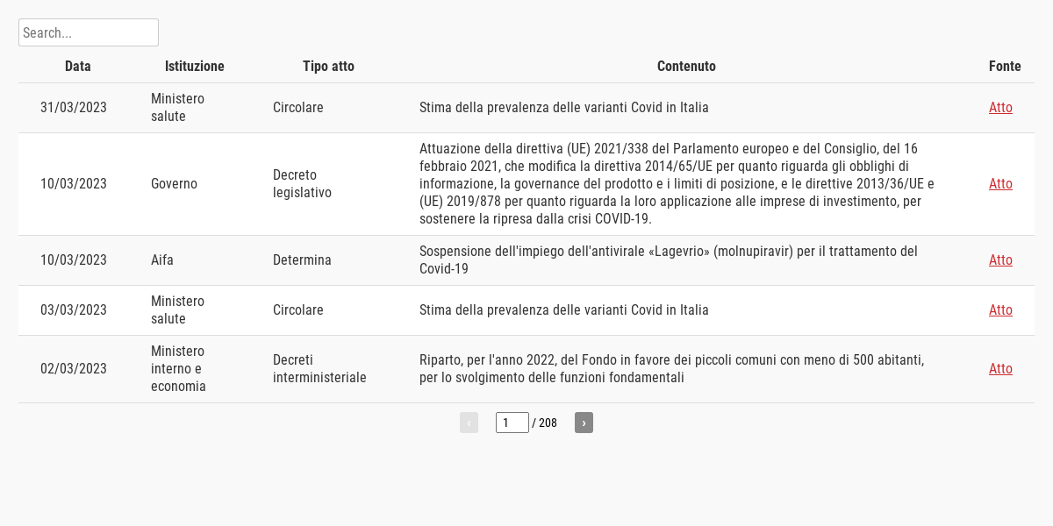
Task: Click the previous page arrow
Action: (x=469, y=423)
